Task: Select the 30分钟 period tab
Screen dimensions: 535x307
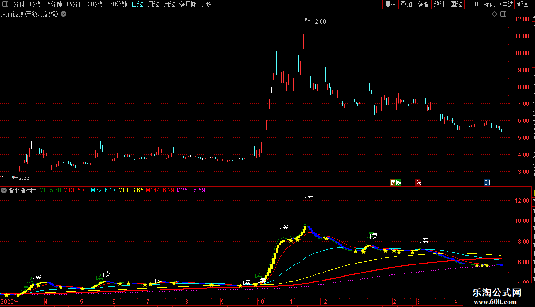Action: tap(97, 4)
